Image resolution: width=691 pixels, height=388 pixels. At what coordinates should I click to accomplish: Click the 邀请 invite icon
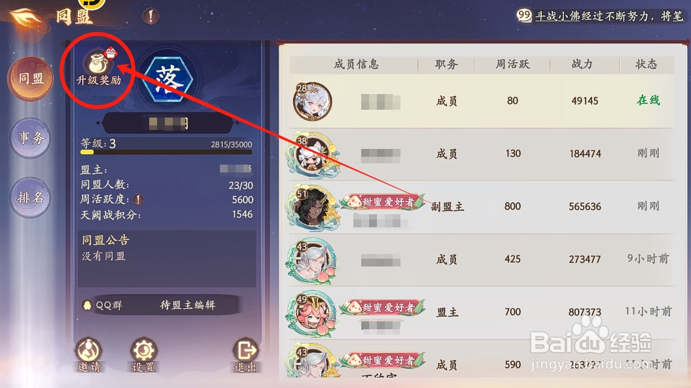[89, 355]
